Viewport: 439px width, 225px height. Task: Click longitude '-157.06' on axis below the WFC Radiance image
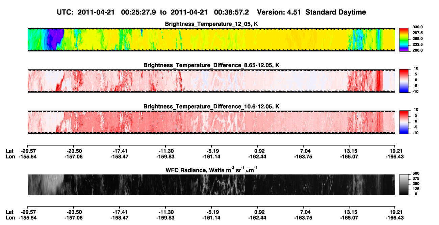click(x=74, y=218)
